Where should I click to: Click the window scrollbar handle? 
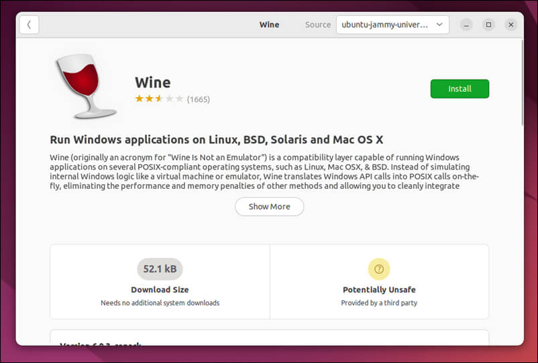522,83
